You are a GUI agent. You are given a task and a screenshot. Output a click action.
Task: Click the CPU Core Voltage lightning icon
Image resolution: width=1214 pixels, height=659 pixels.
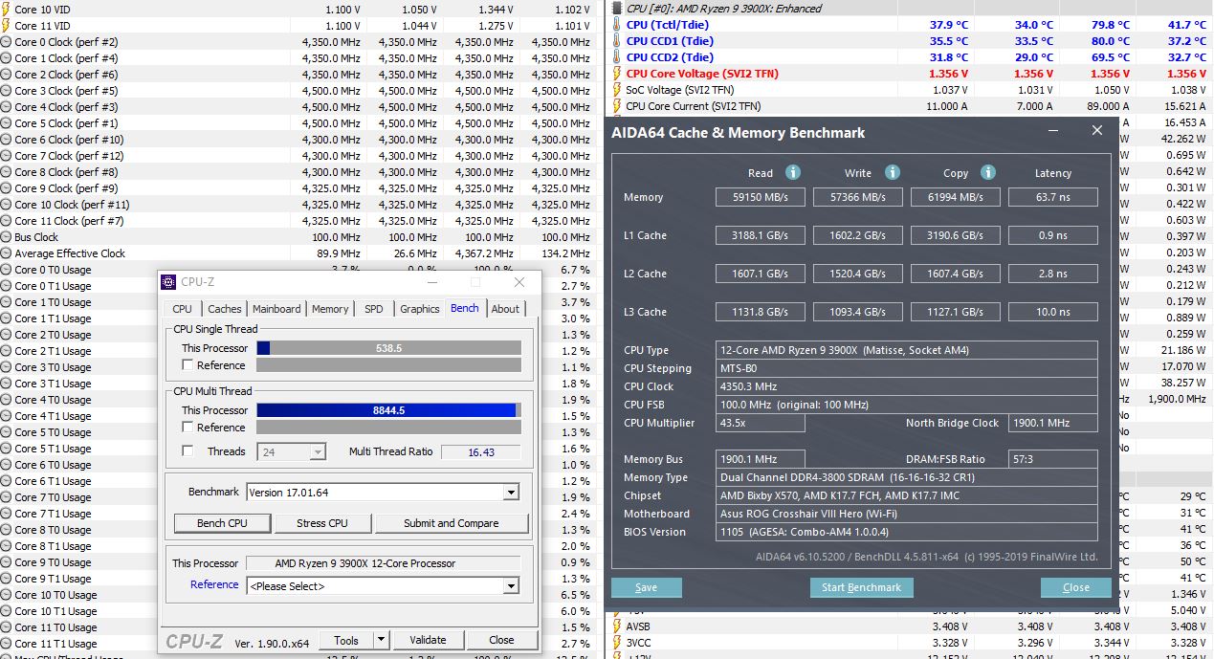tap(617, 74)
